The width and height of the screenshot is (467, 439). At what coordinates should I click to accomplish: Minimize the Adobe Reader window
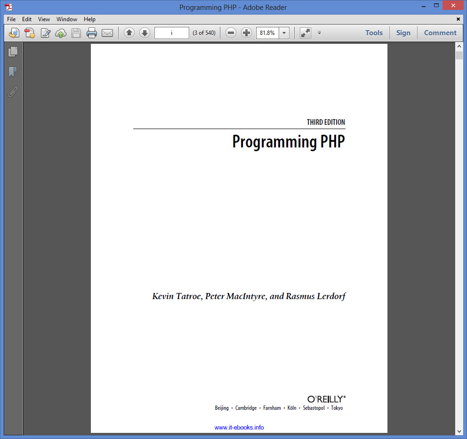click(x=424, y=6)
